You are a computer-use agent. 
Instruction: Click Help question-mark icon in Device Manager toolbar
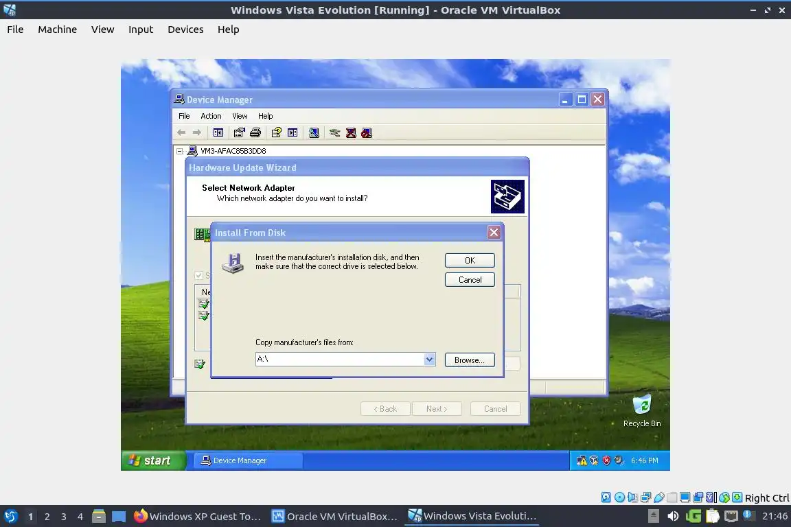(x=277, y=132)
